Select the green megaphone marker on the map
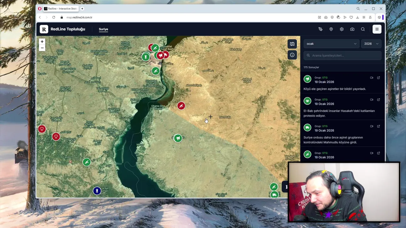Viewport: 406px width, 228px height. pos(178,138)
